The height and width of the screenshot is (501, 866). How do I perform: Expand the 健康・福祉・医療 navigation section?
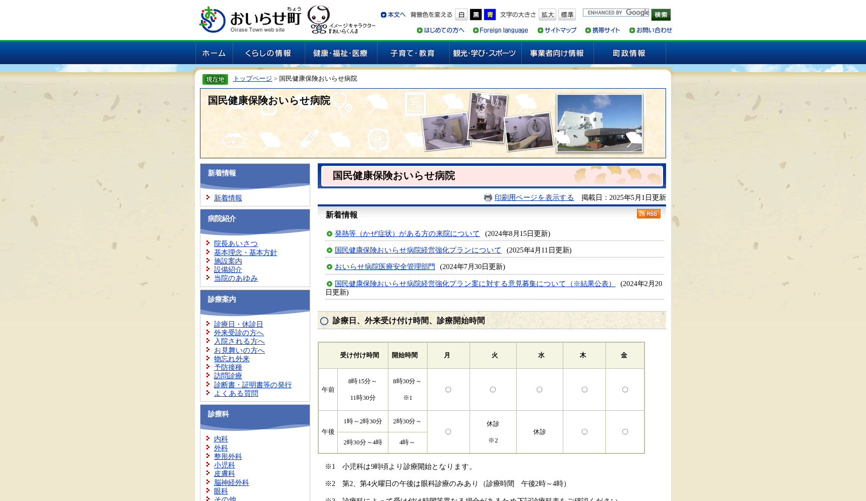pos(340,53)
